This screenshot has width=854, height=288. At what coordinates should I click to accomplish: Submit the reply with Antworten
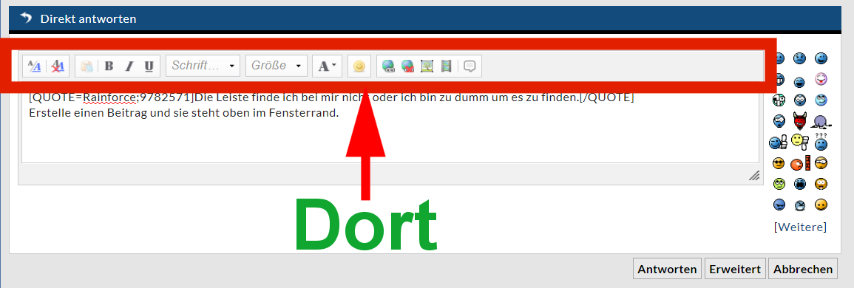(x=667, y=269)
